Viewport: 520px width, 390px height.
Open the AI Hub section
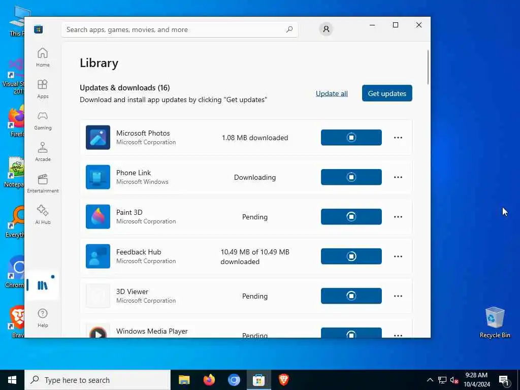(x=43, y=215)
